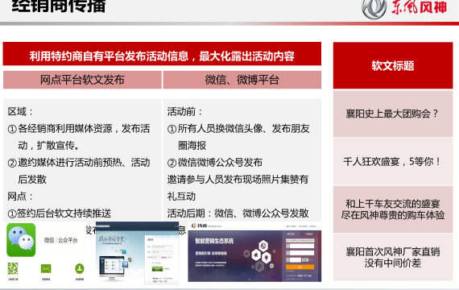Click the line 邀约媒体进行活动前预热、活动
Image resolution: width=459 pixels, height=290 pixels.
point(79,163)
